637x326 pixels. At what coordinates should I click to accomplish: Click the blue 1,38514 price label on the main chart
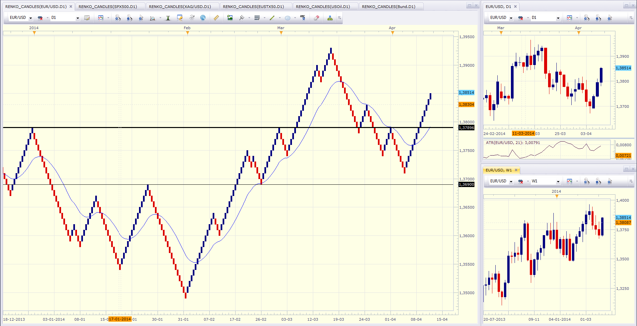[x=466, y=93]
